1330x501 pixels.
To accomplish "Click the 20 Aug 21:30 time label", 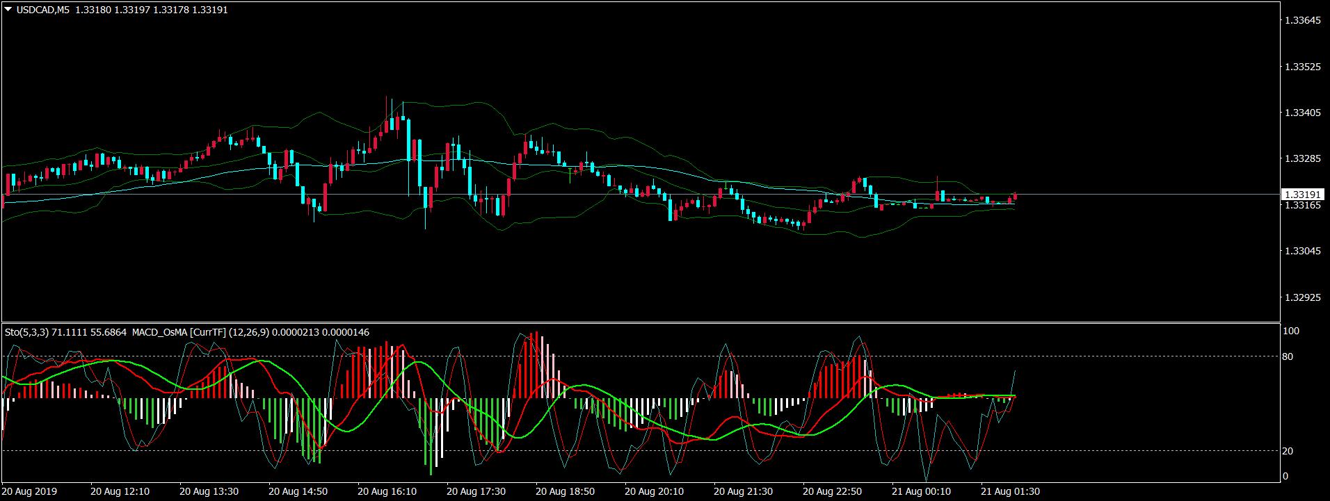I will pyautogui.click(x=744, y=491).
